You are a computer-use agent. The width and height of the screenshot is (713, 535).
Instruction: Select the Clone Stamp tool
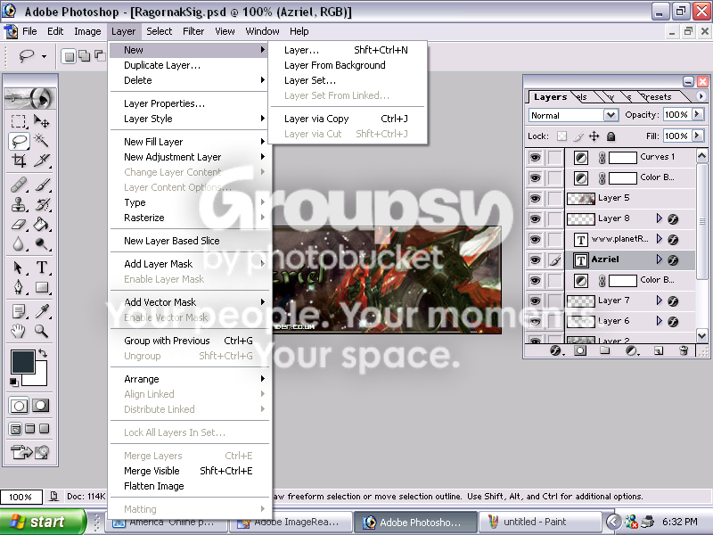[x=19, y=205]
